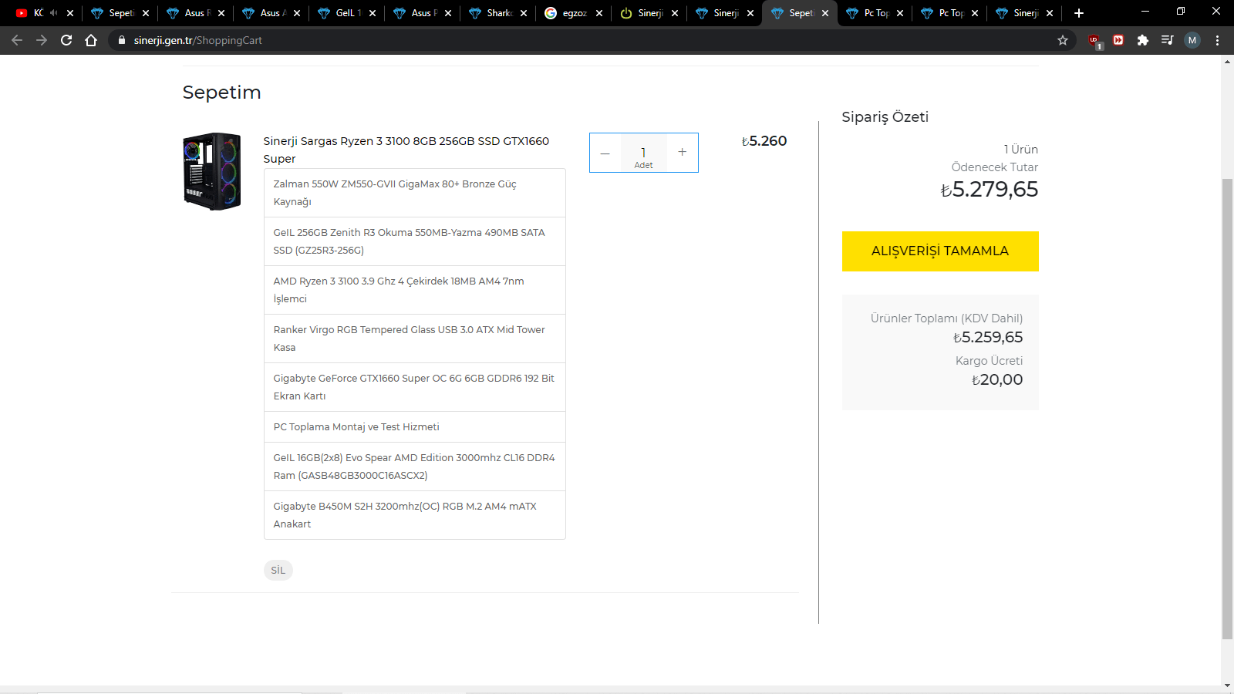The width and height of the screenshot is (1234, 694).
Task: View site security info via lock icon
Action: [x=121, y=40]
